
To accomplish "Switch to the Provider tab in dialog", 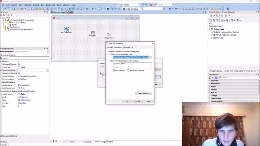I will tap(110, 47).
